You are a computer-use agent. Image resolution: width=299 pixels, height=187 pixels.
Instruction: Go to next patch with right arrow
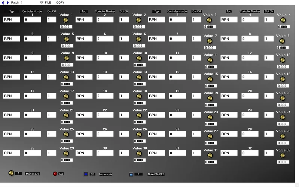tap(7, 3)
